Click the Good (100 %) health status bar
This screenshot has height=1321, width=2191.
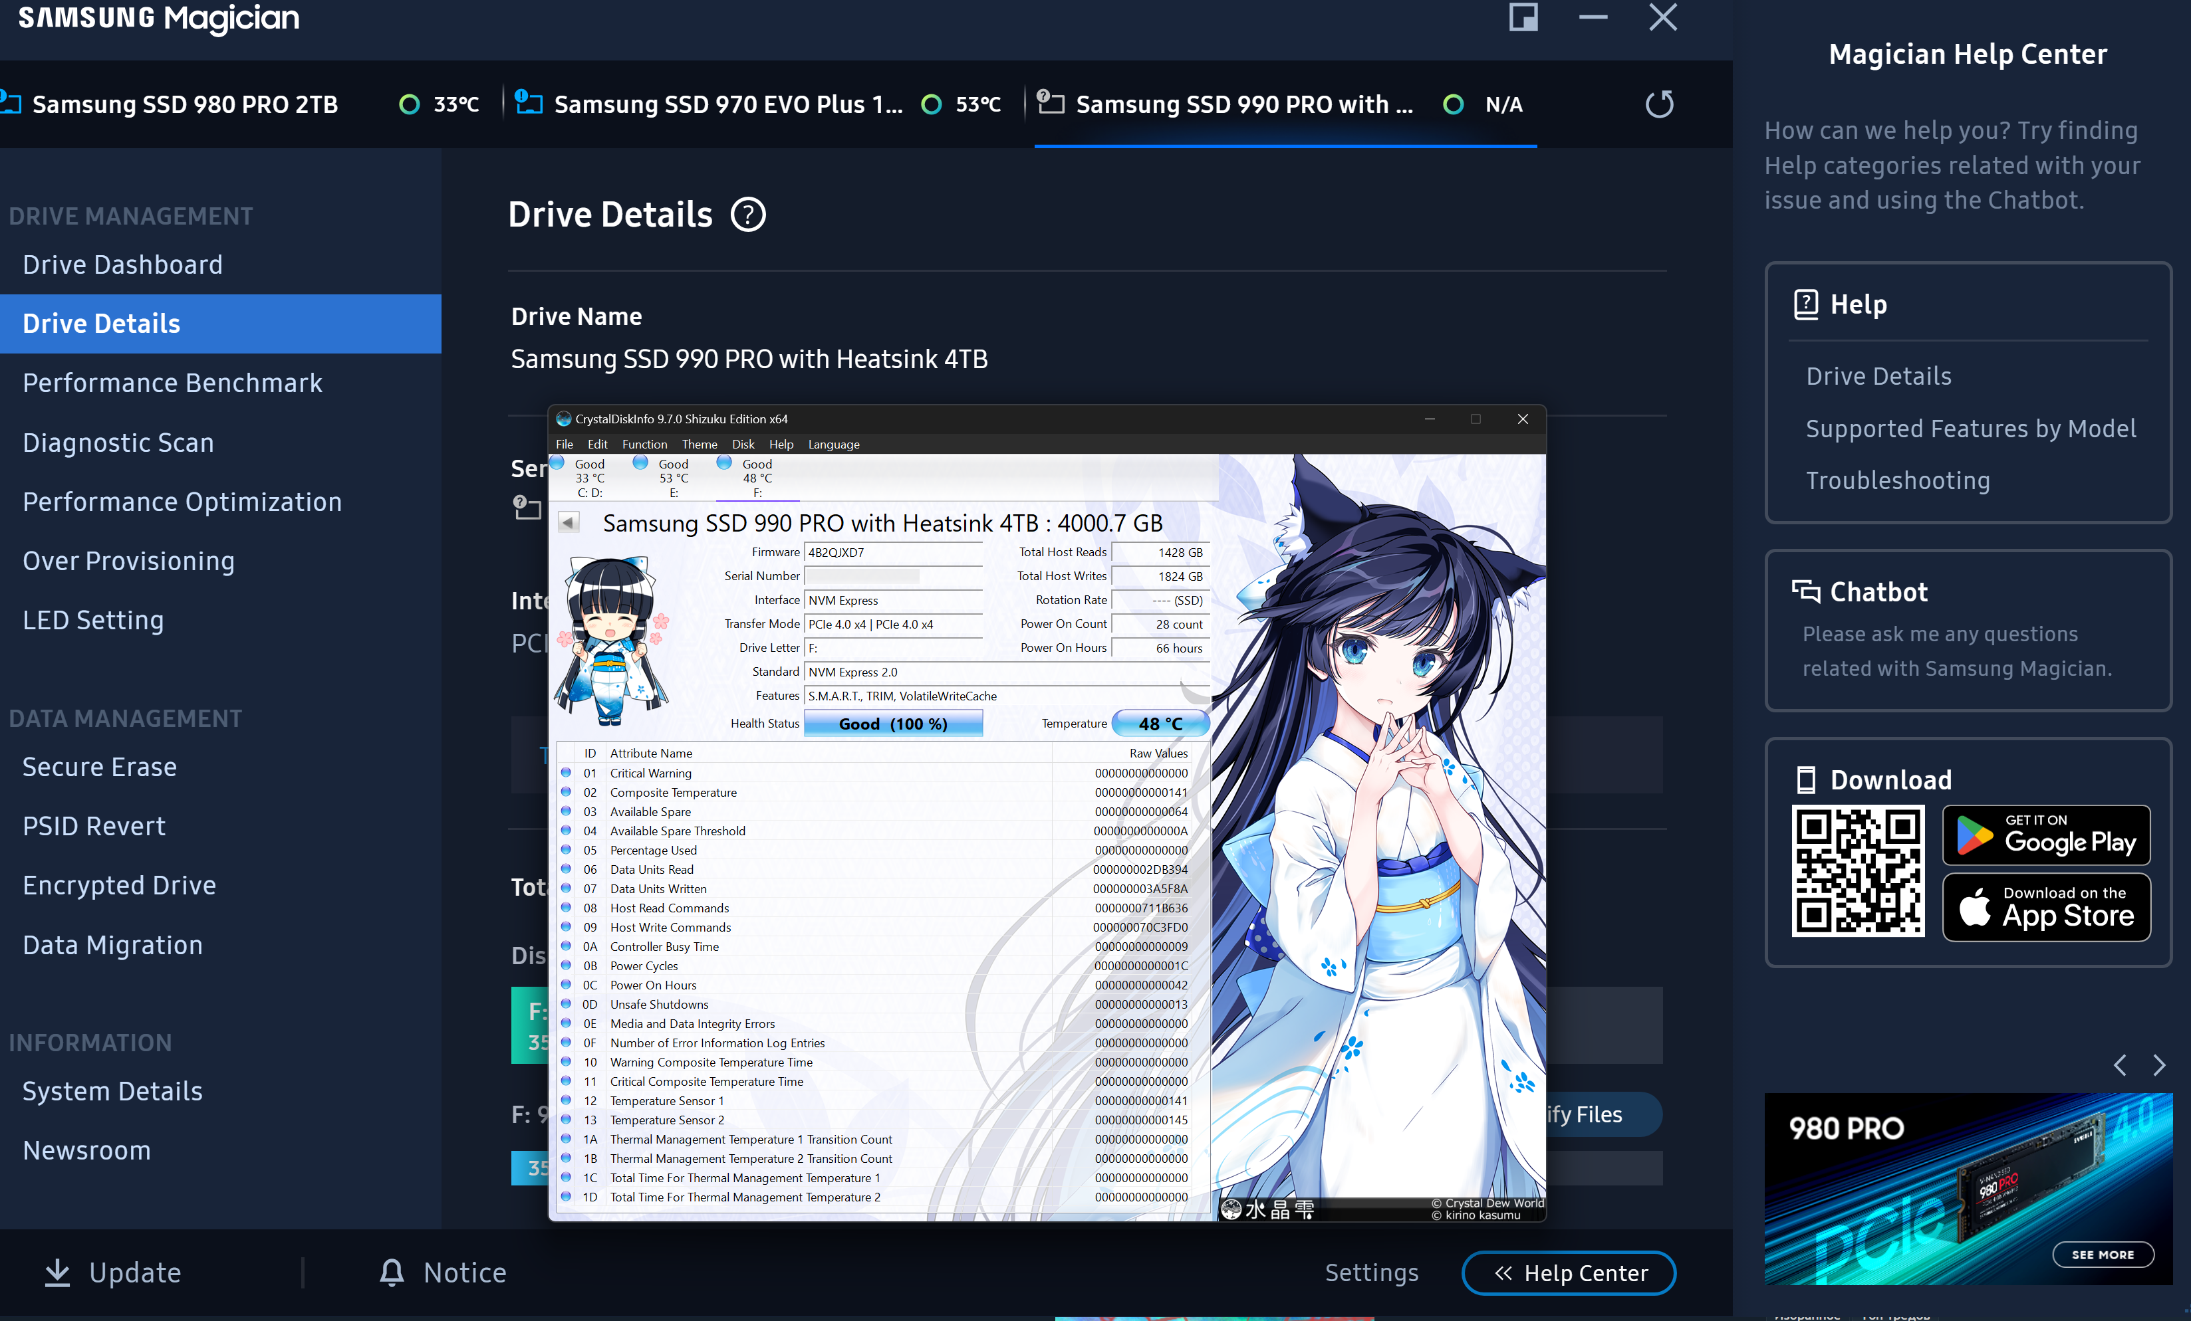(893, 724)
